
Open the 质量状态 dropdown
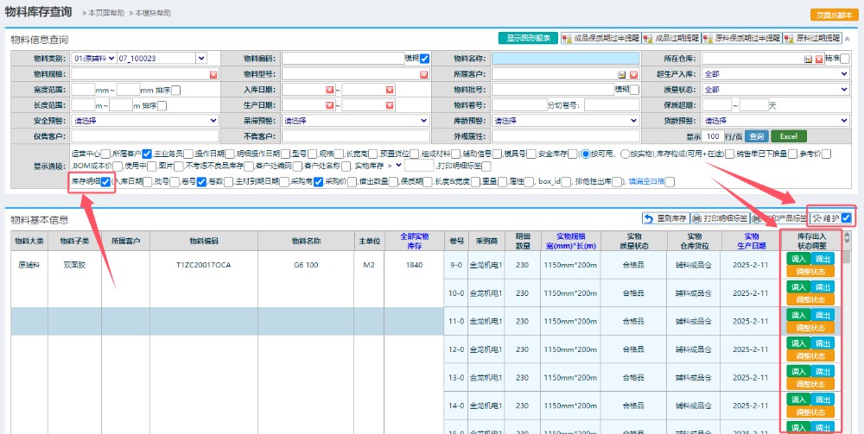tap(775, 90)
